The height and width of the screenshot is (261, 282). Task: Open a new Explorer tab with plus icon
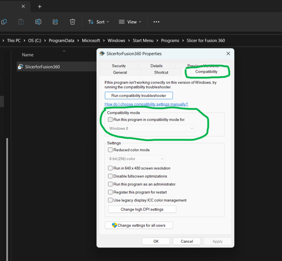tap(40, 7)
